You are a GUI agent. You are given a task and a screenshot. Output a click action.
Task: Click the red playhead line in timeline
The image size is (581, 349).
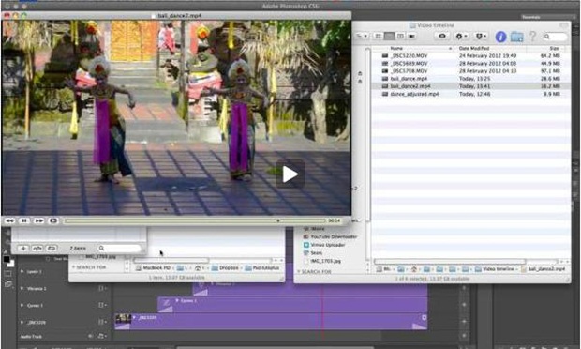click(x=322, y=311)
